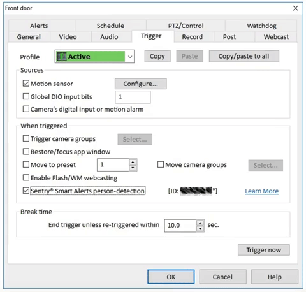Select the General tab
The height and width of the screenshot is (292, 306).
[29, 37]
